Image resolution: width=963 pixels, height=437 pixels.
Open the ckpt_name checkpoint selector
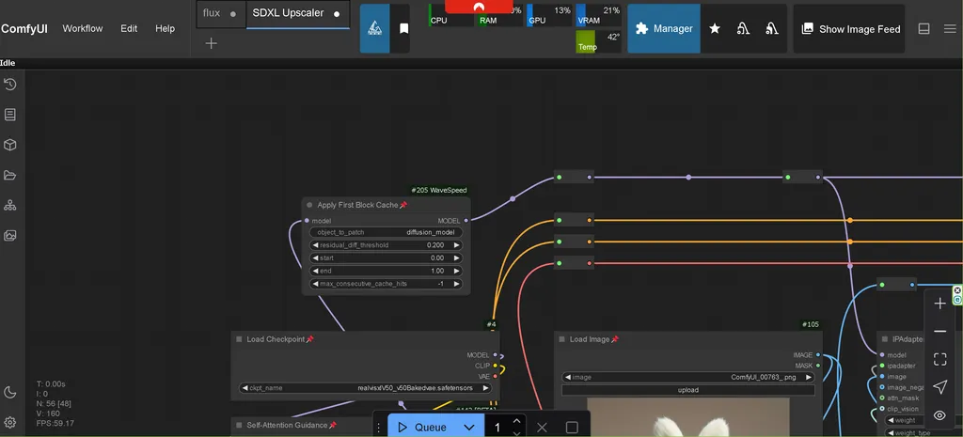pos(366,388)
